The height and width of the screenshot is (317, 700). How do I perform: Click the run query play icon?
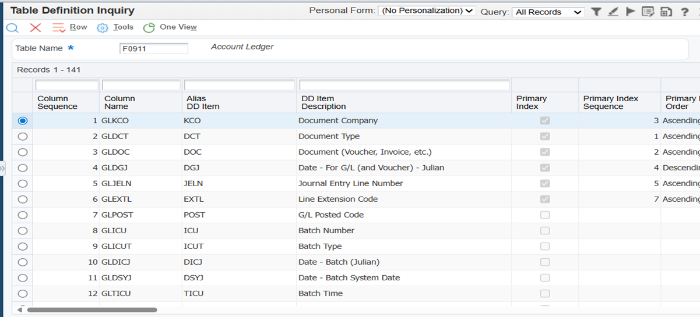coord(630,12)
